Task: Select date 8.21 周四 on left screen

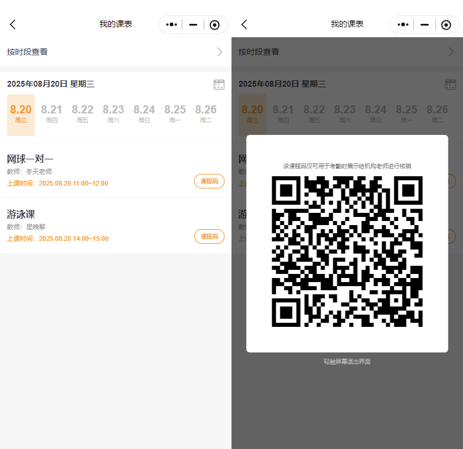Action: [52, 113]
